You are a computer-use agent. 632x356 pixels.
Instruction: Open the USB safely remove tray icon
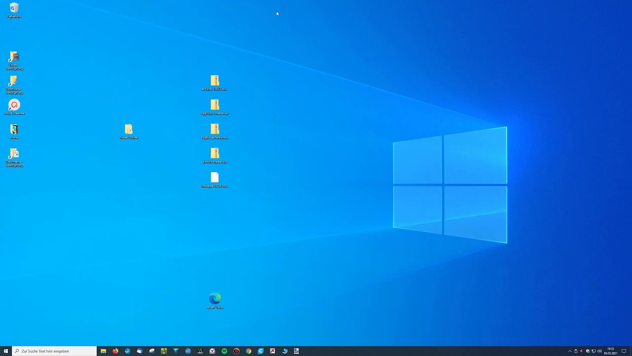click(576, 351)
